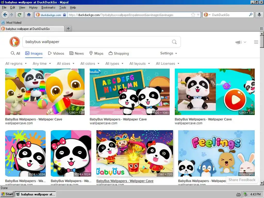Open the View menu

(22, 7)
